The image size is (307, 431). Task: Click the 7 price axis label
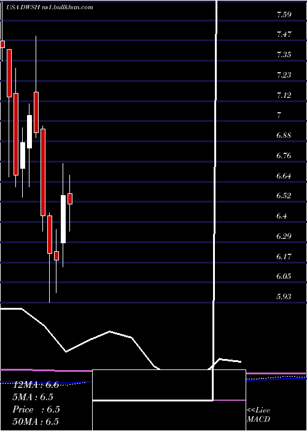279,115
